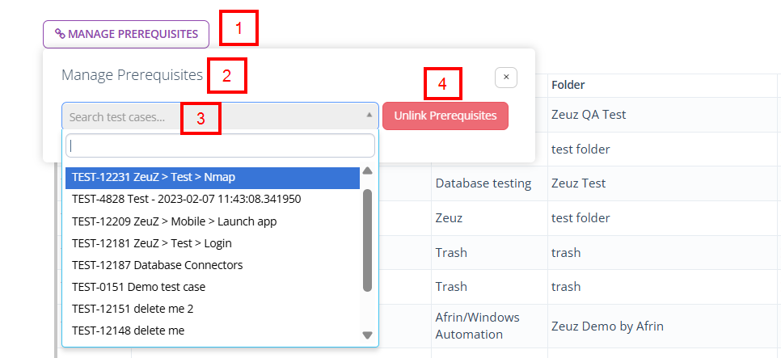Image resolution: width=781 pixels, height=358 pixels.
Task: Click the dropdown list scrollbar thumb
Action: 367,239
